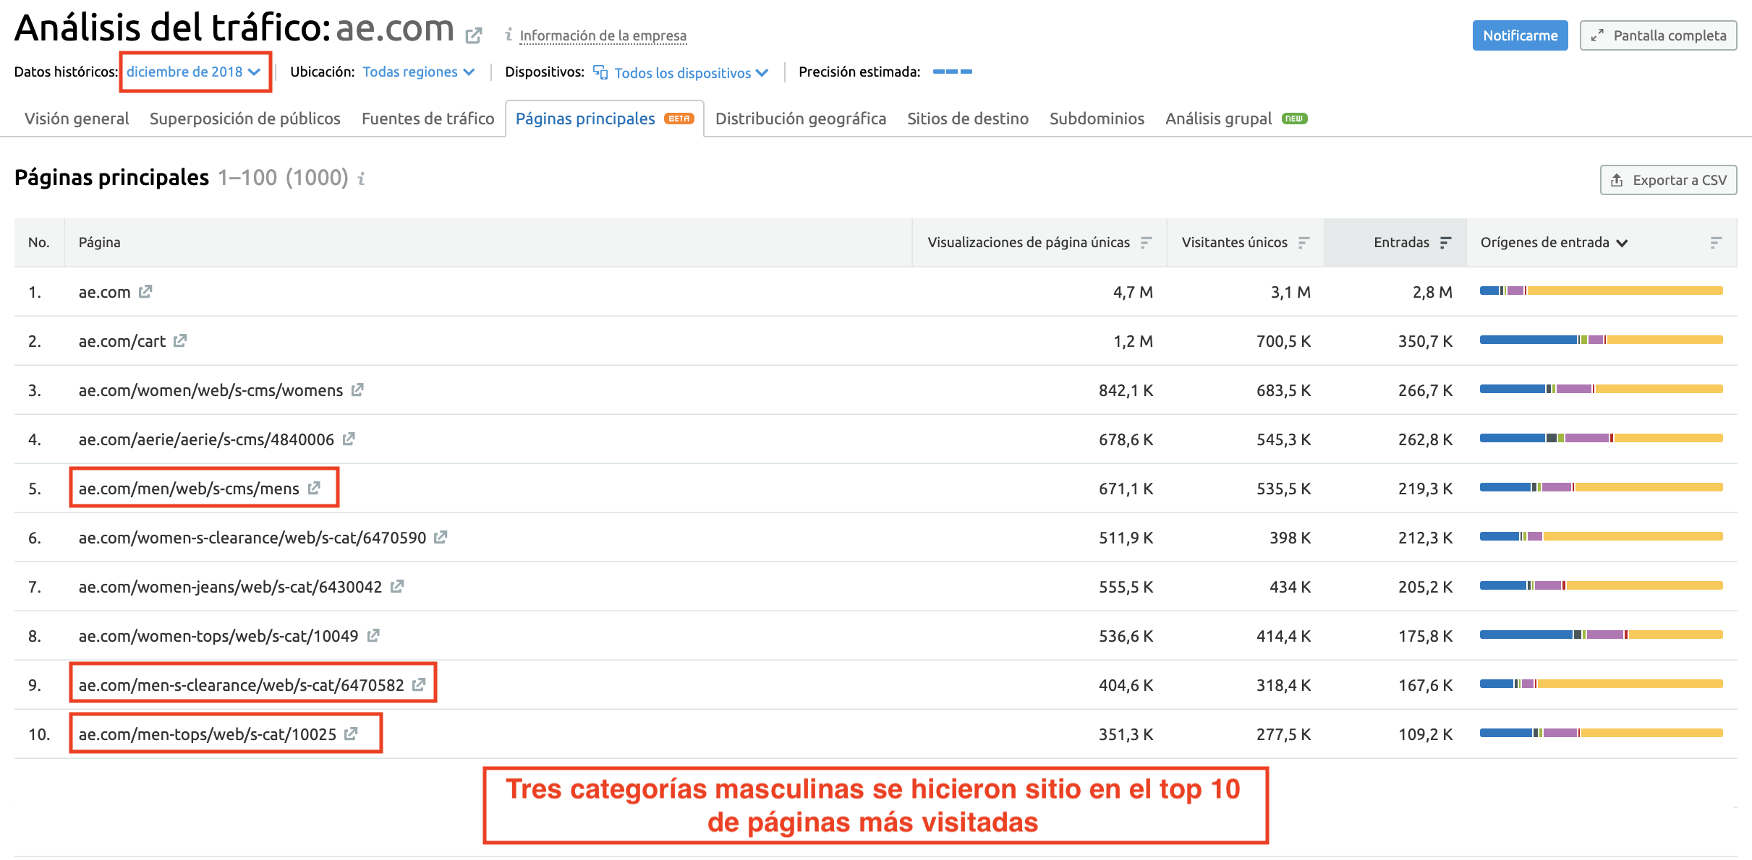Click the entry sources bar for women-tops row
Screen dimensions: 1752x860
(x=1601, y=635)
